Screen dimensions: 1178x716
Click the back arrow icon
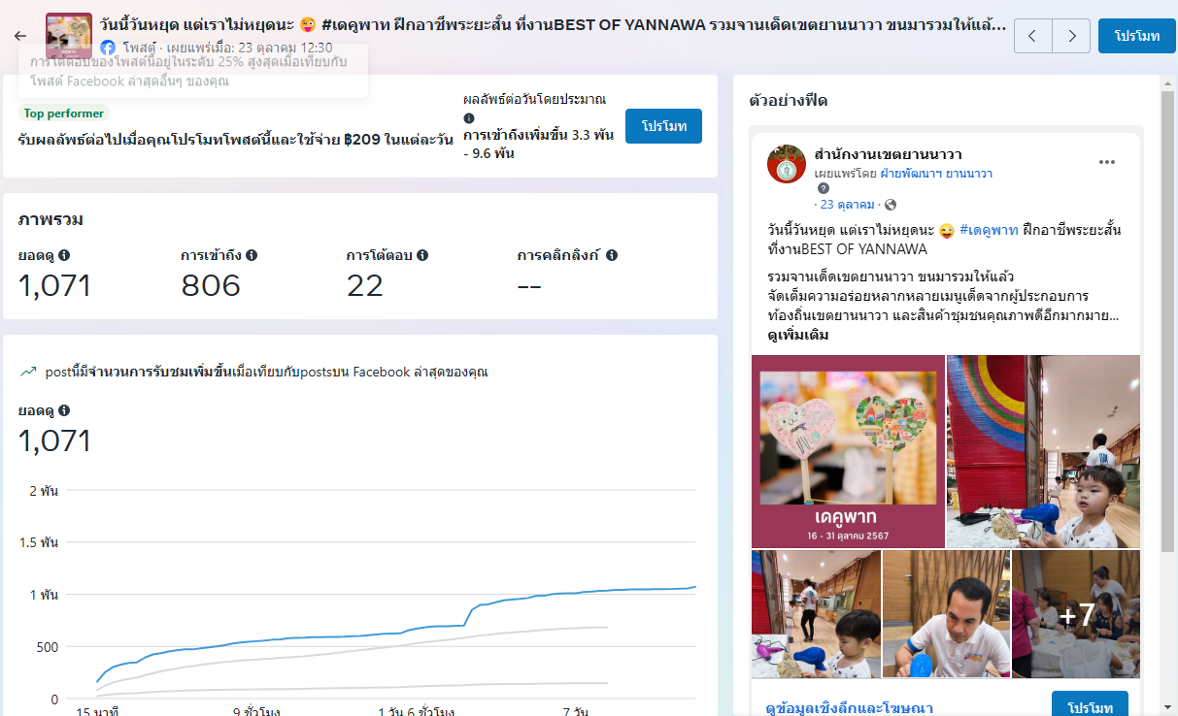coord(20,36)
